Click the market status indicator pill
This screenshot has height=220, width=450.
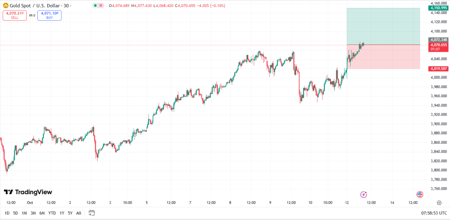(98, 5)
